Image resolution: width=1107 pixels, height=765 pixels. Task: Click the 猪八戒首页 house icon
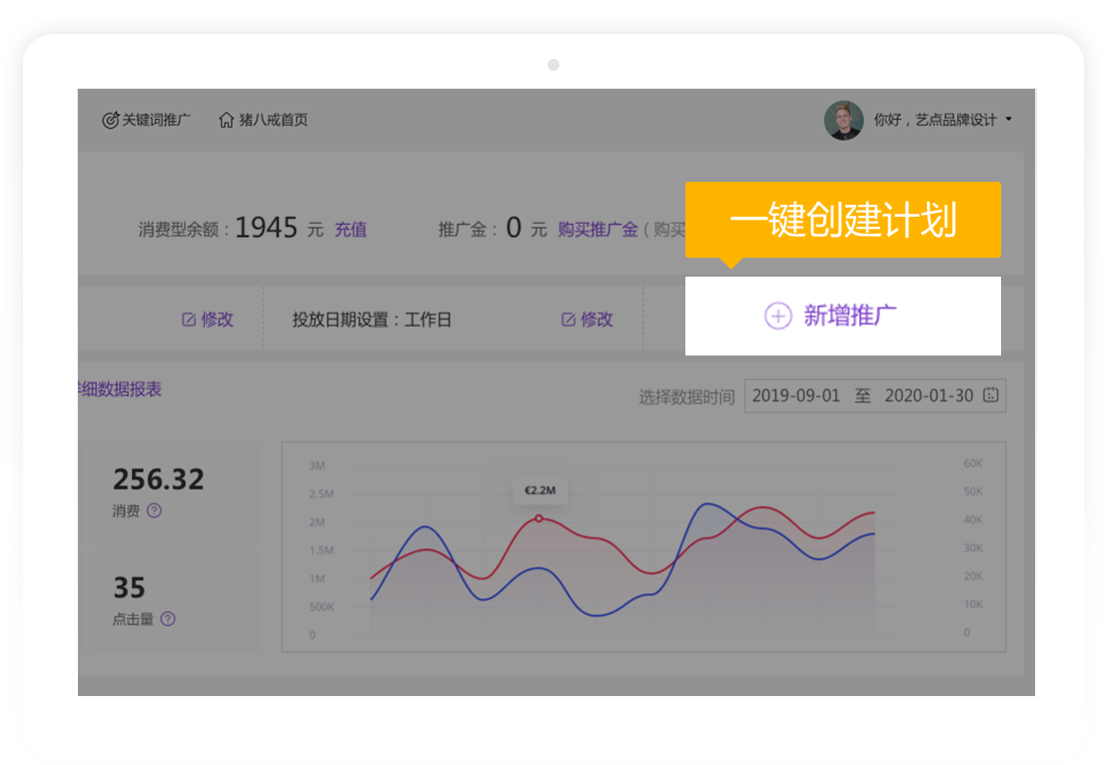[226, 120]
